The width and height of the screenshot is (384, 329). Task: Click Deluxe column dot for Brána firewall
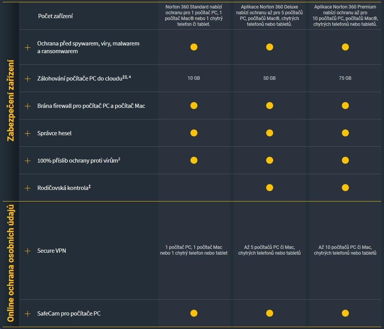[x=270, y=106]
